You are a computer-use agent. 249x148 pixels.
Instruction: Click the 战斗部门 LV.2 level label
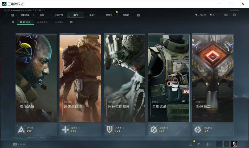pos(30,131)
